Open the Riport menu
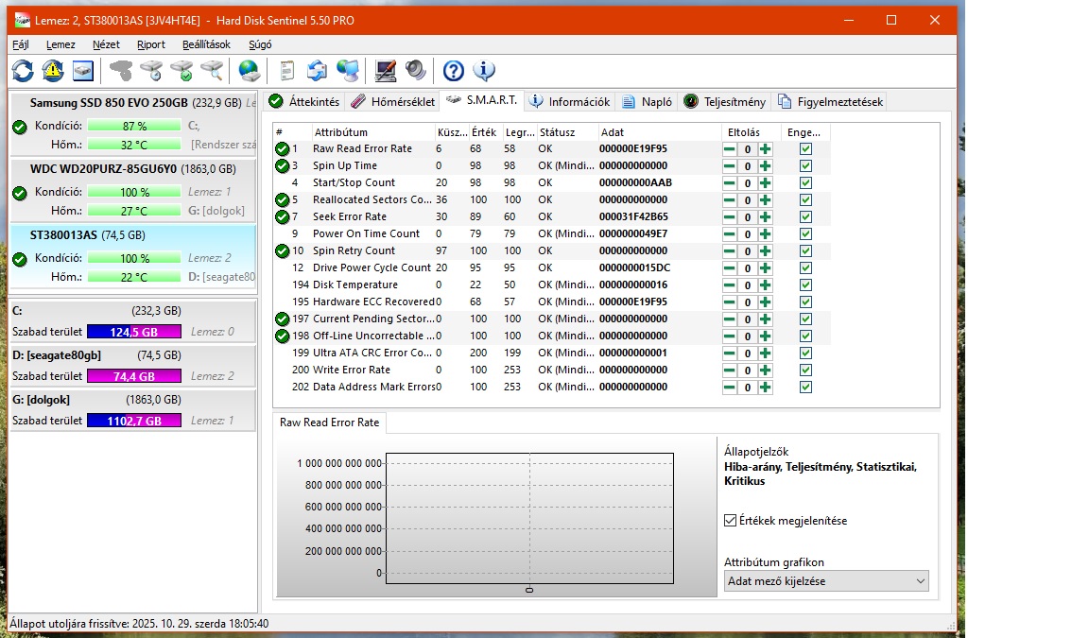 tap(150, 44)
